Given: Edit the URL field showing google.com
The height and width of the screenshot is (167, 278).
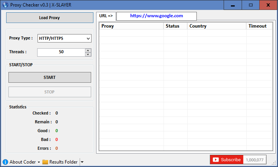Looking at the screenshot, I should click(x=156, y=16).
